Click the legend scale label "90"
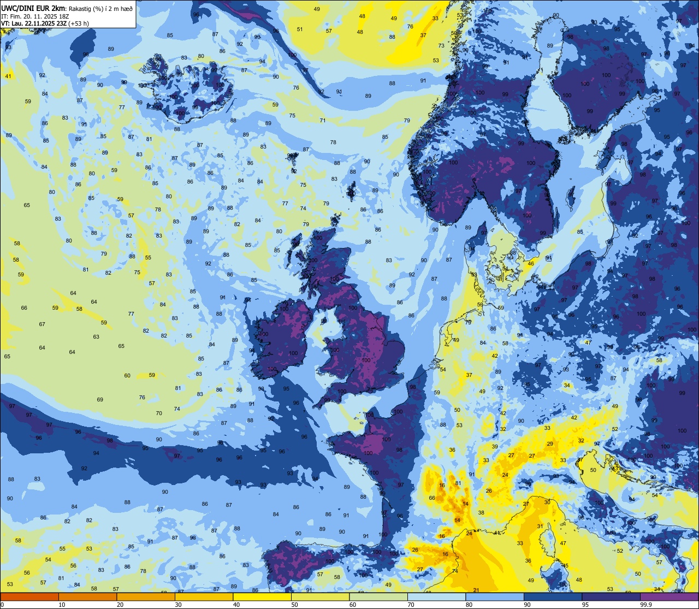 527,605
